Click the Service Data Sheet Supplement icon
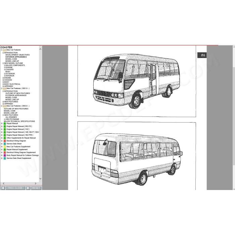Image resolution: width=235 pixels, height=235 pixels. pyautogui.click(x=5, y=158)
